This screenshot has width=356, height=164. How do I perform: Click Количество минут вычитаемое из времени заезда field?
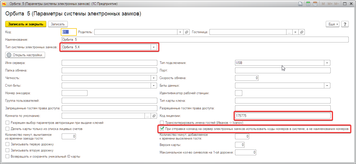point(69,136)
